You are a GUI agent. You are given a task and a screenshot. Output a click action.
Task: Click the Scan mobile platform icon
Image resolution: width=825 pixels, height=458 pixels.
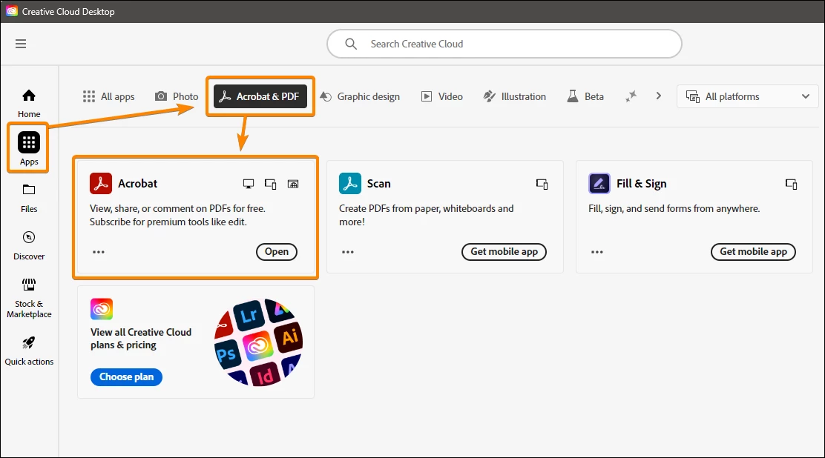click(542, 184)
